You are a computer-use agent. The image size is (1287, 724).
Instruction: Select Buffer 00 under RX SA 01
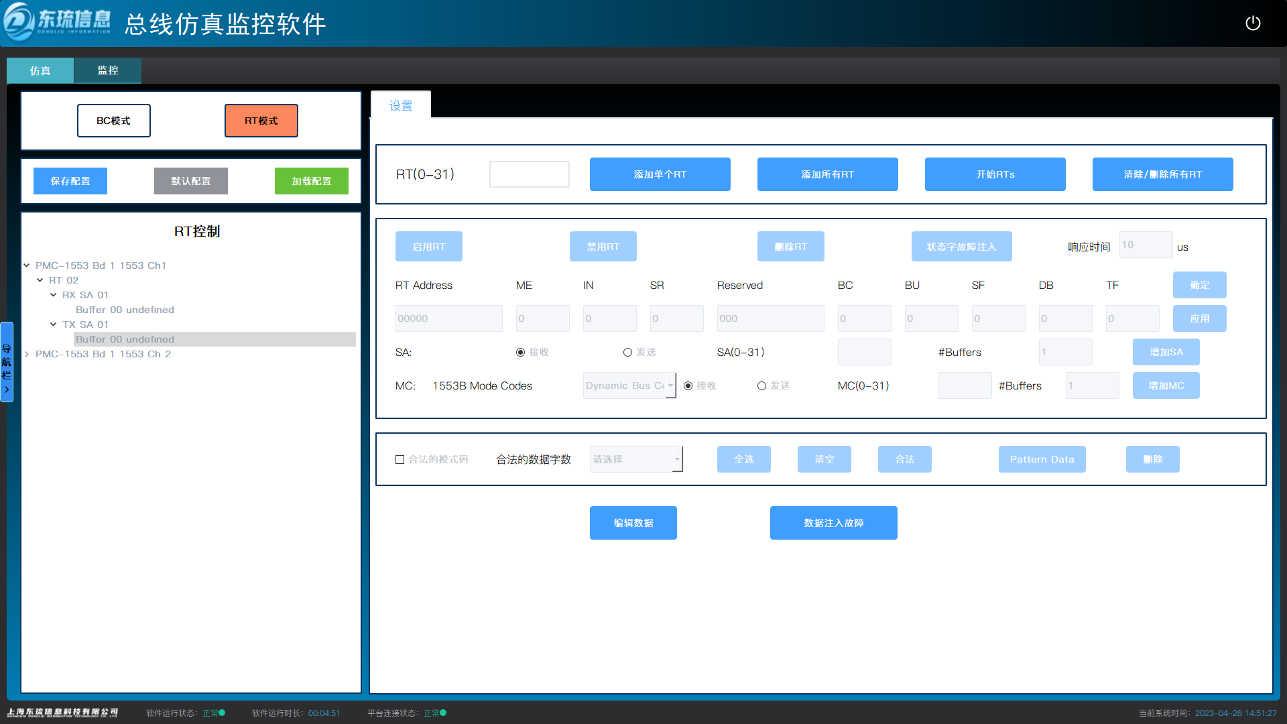click(x=125, y=310)
